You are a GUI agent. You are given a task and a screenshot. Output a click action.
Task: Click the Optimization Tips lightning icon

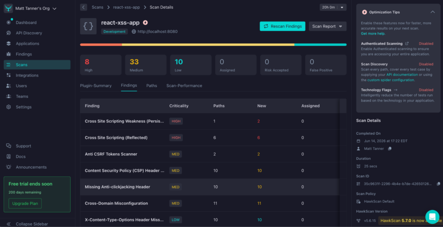pyautogui.click(x=364, y=12)
